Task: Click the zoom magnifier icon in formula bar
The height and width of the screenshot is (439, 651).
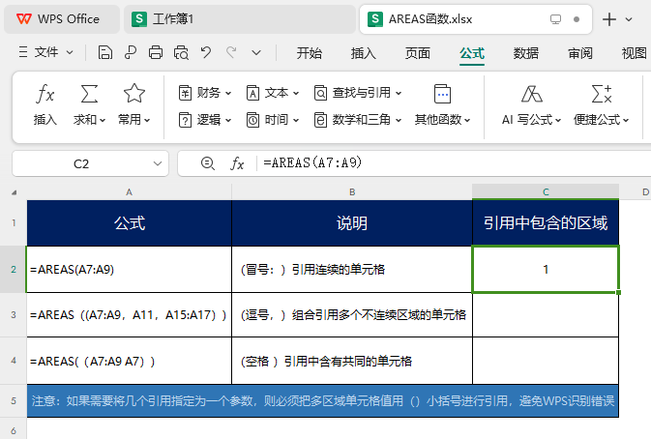Action: [x=208, y=163]
